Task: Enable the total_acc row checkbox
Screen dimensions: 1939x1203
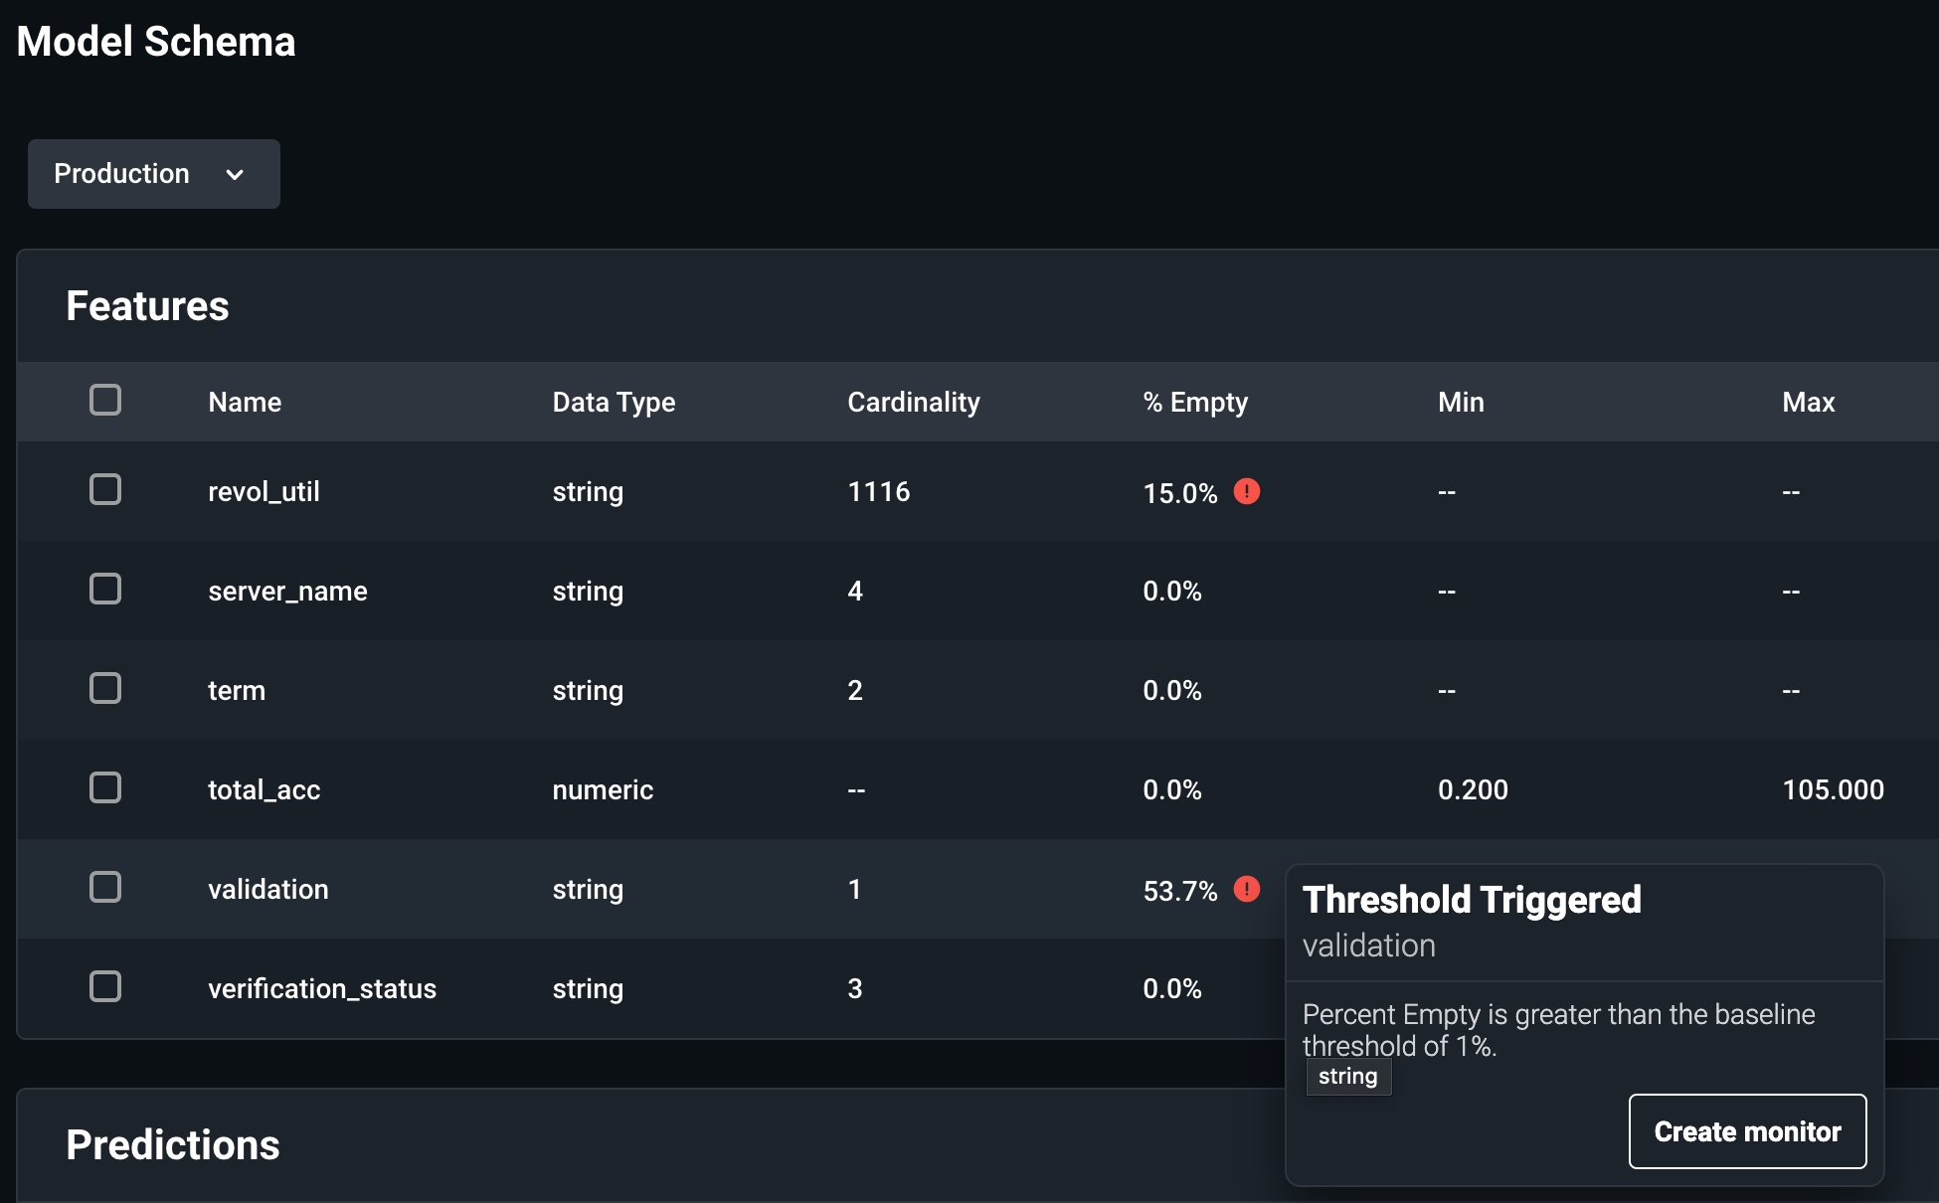Action: pos(105,787)
